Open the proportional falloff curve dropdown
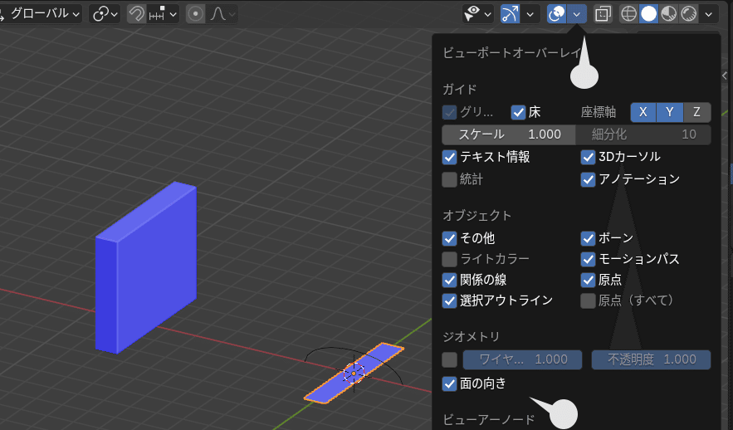Screen dimensions: 733x430 click(x=222, y=14)
